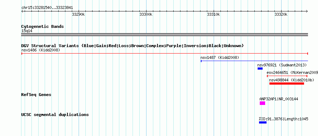The height and width of the screenshot is (136, 318).
Task: Click the 15q14 cytogenetic band bar
Action: click(x=165, y=35)
